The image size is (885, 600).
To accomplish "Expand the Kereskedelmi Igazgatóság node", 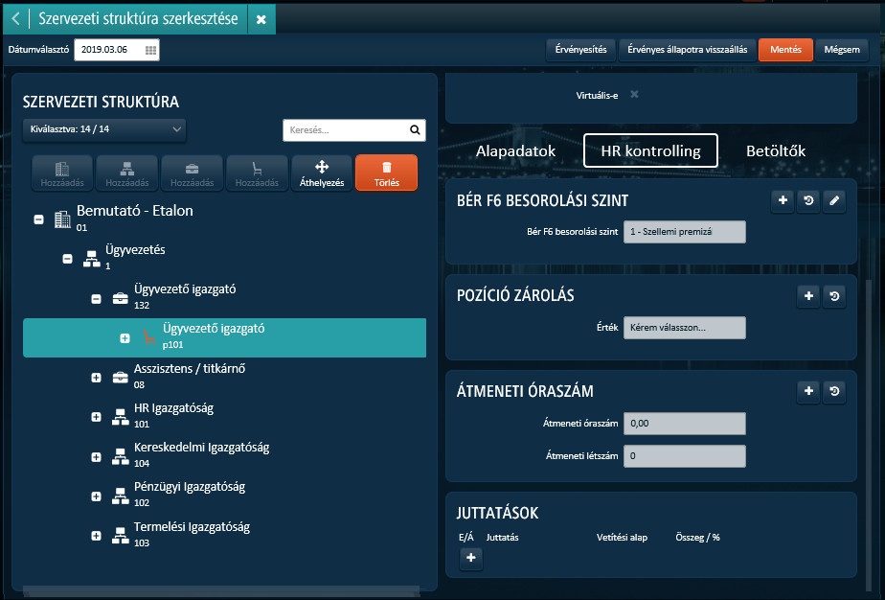I will (96, 456).
